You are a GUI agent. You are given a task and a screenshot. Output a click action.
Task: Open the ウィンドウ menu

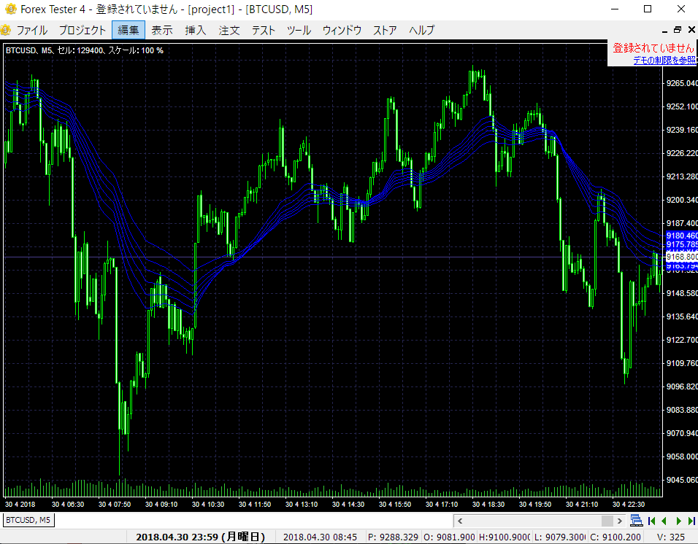pyautogui.click(x=342, y=30)
